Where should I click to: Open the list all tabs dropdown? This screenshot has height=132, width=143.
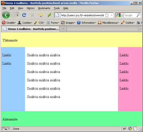point(140,29)
